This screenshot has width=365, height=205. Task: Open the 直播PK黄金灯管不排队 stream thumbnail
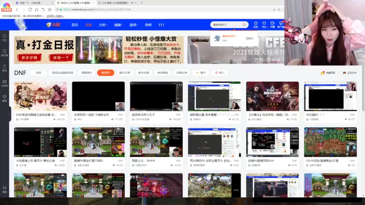pyautogui.click(x=98, y=142)
